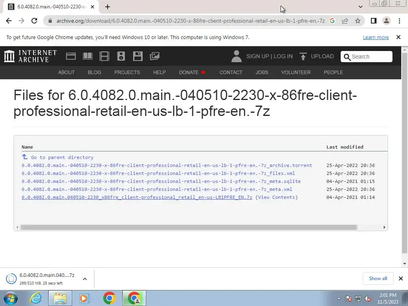Open a new tab with plus button
Image resolution: width=408 pixels, height=306 pixels.
pos(108,7)
